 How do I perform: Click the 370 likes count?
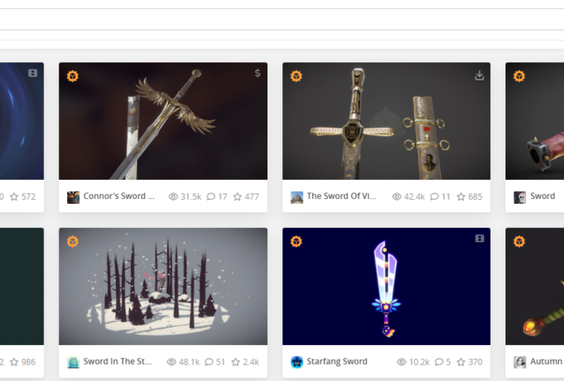[x=475, y=362]
